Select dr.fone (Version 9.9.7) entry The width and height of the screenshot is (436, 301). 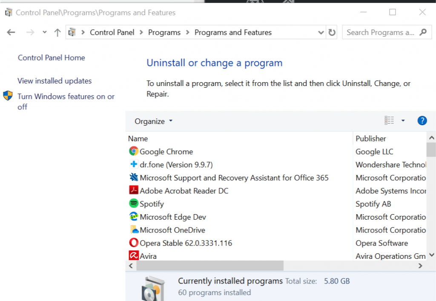click(x=176, y=164)
